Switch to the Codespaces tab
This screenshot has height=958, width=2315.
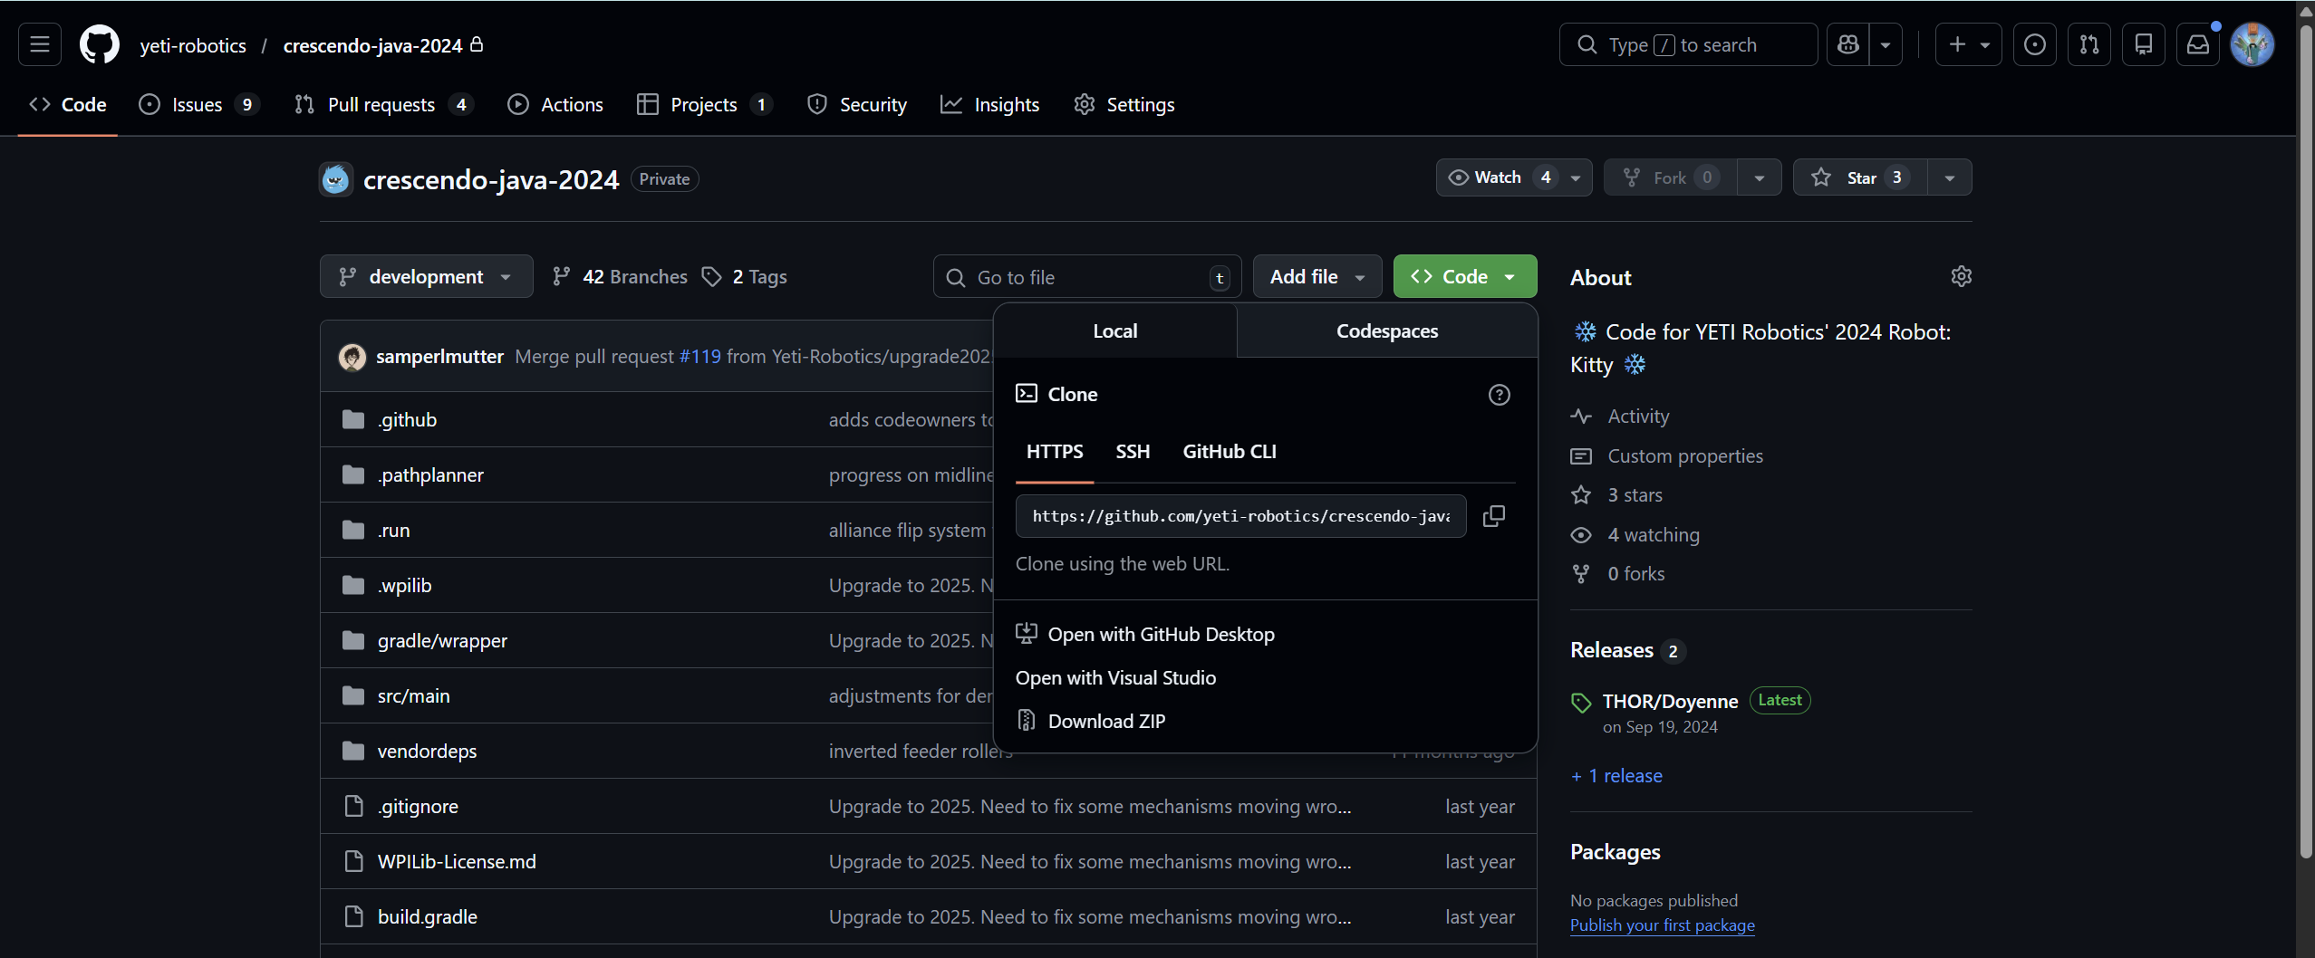pyautogui.click(x=1386, y=331)
